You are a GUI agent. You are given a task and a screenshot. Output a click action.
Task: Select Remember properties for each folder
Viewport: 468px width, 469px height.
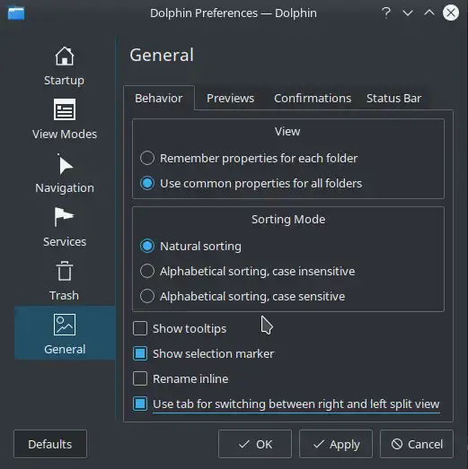click(147, 158)
